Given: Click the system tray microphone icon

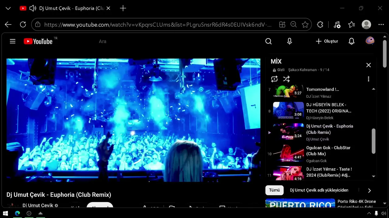Looking at the screenshot, I should [377, 213].
